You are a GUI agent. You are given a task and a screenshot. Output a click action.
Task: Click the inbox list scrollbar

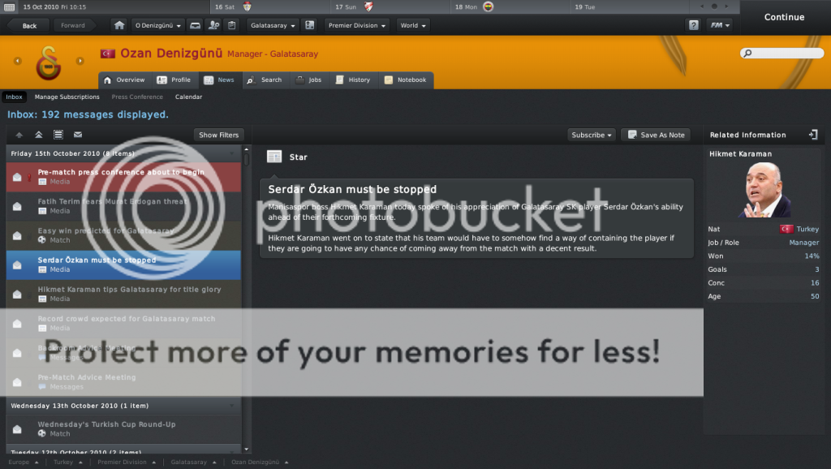click(x=247, y=160)
